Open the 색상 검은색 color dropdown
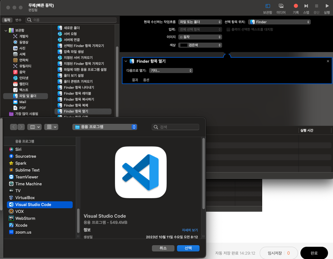The image size is (333, 259). pos(200,45)
